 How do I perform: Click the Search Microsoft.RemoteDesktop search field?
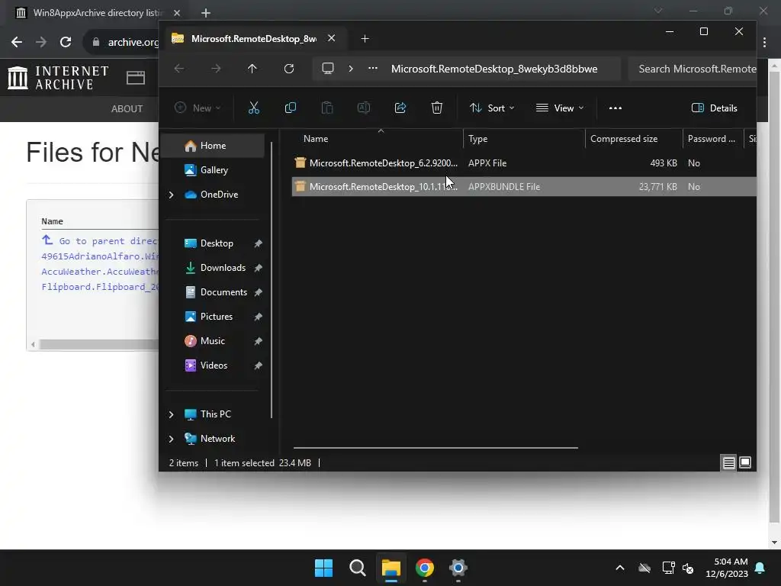click(x=693, y=69)
